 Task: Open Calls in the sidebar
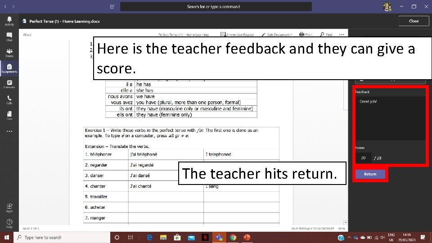pos(9,100)
